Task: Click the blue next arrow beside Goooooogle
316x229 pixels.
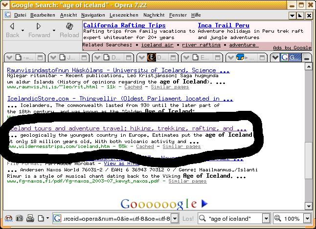Action: 204,204
